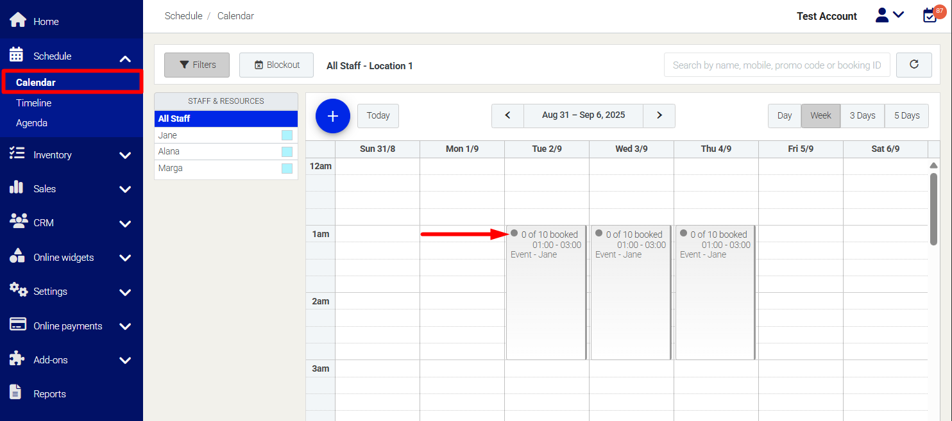This screenshot has height=421, width=952.
Task: Click the Schedule calendar icon in the sidebar
Action: 17,54
